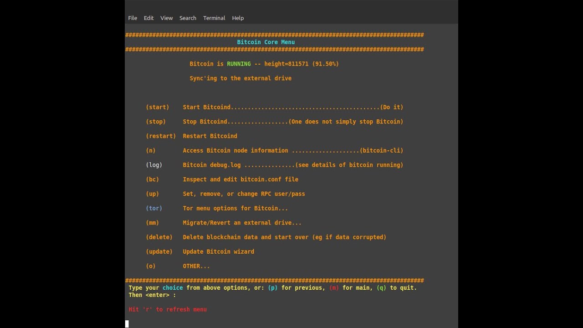Click the 'OTHER...' text

[196, 266]
